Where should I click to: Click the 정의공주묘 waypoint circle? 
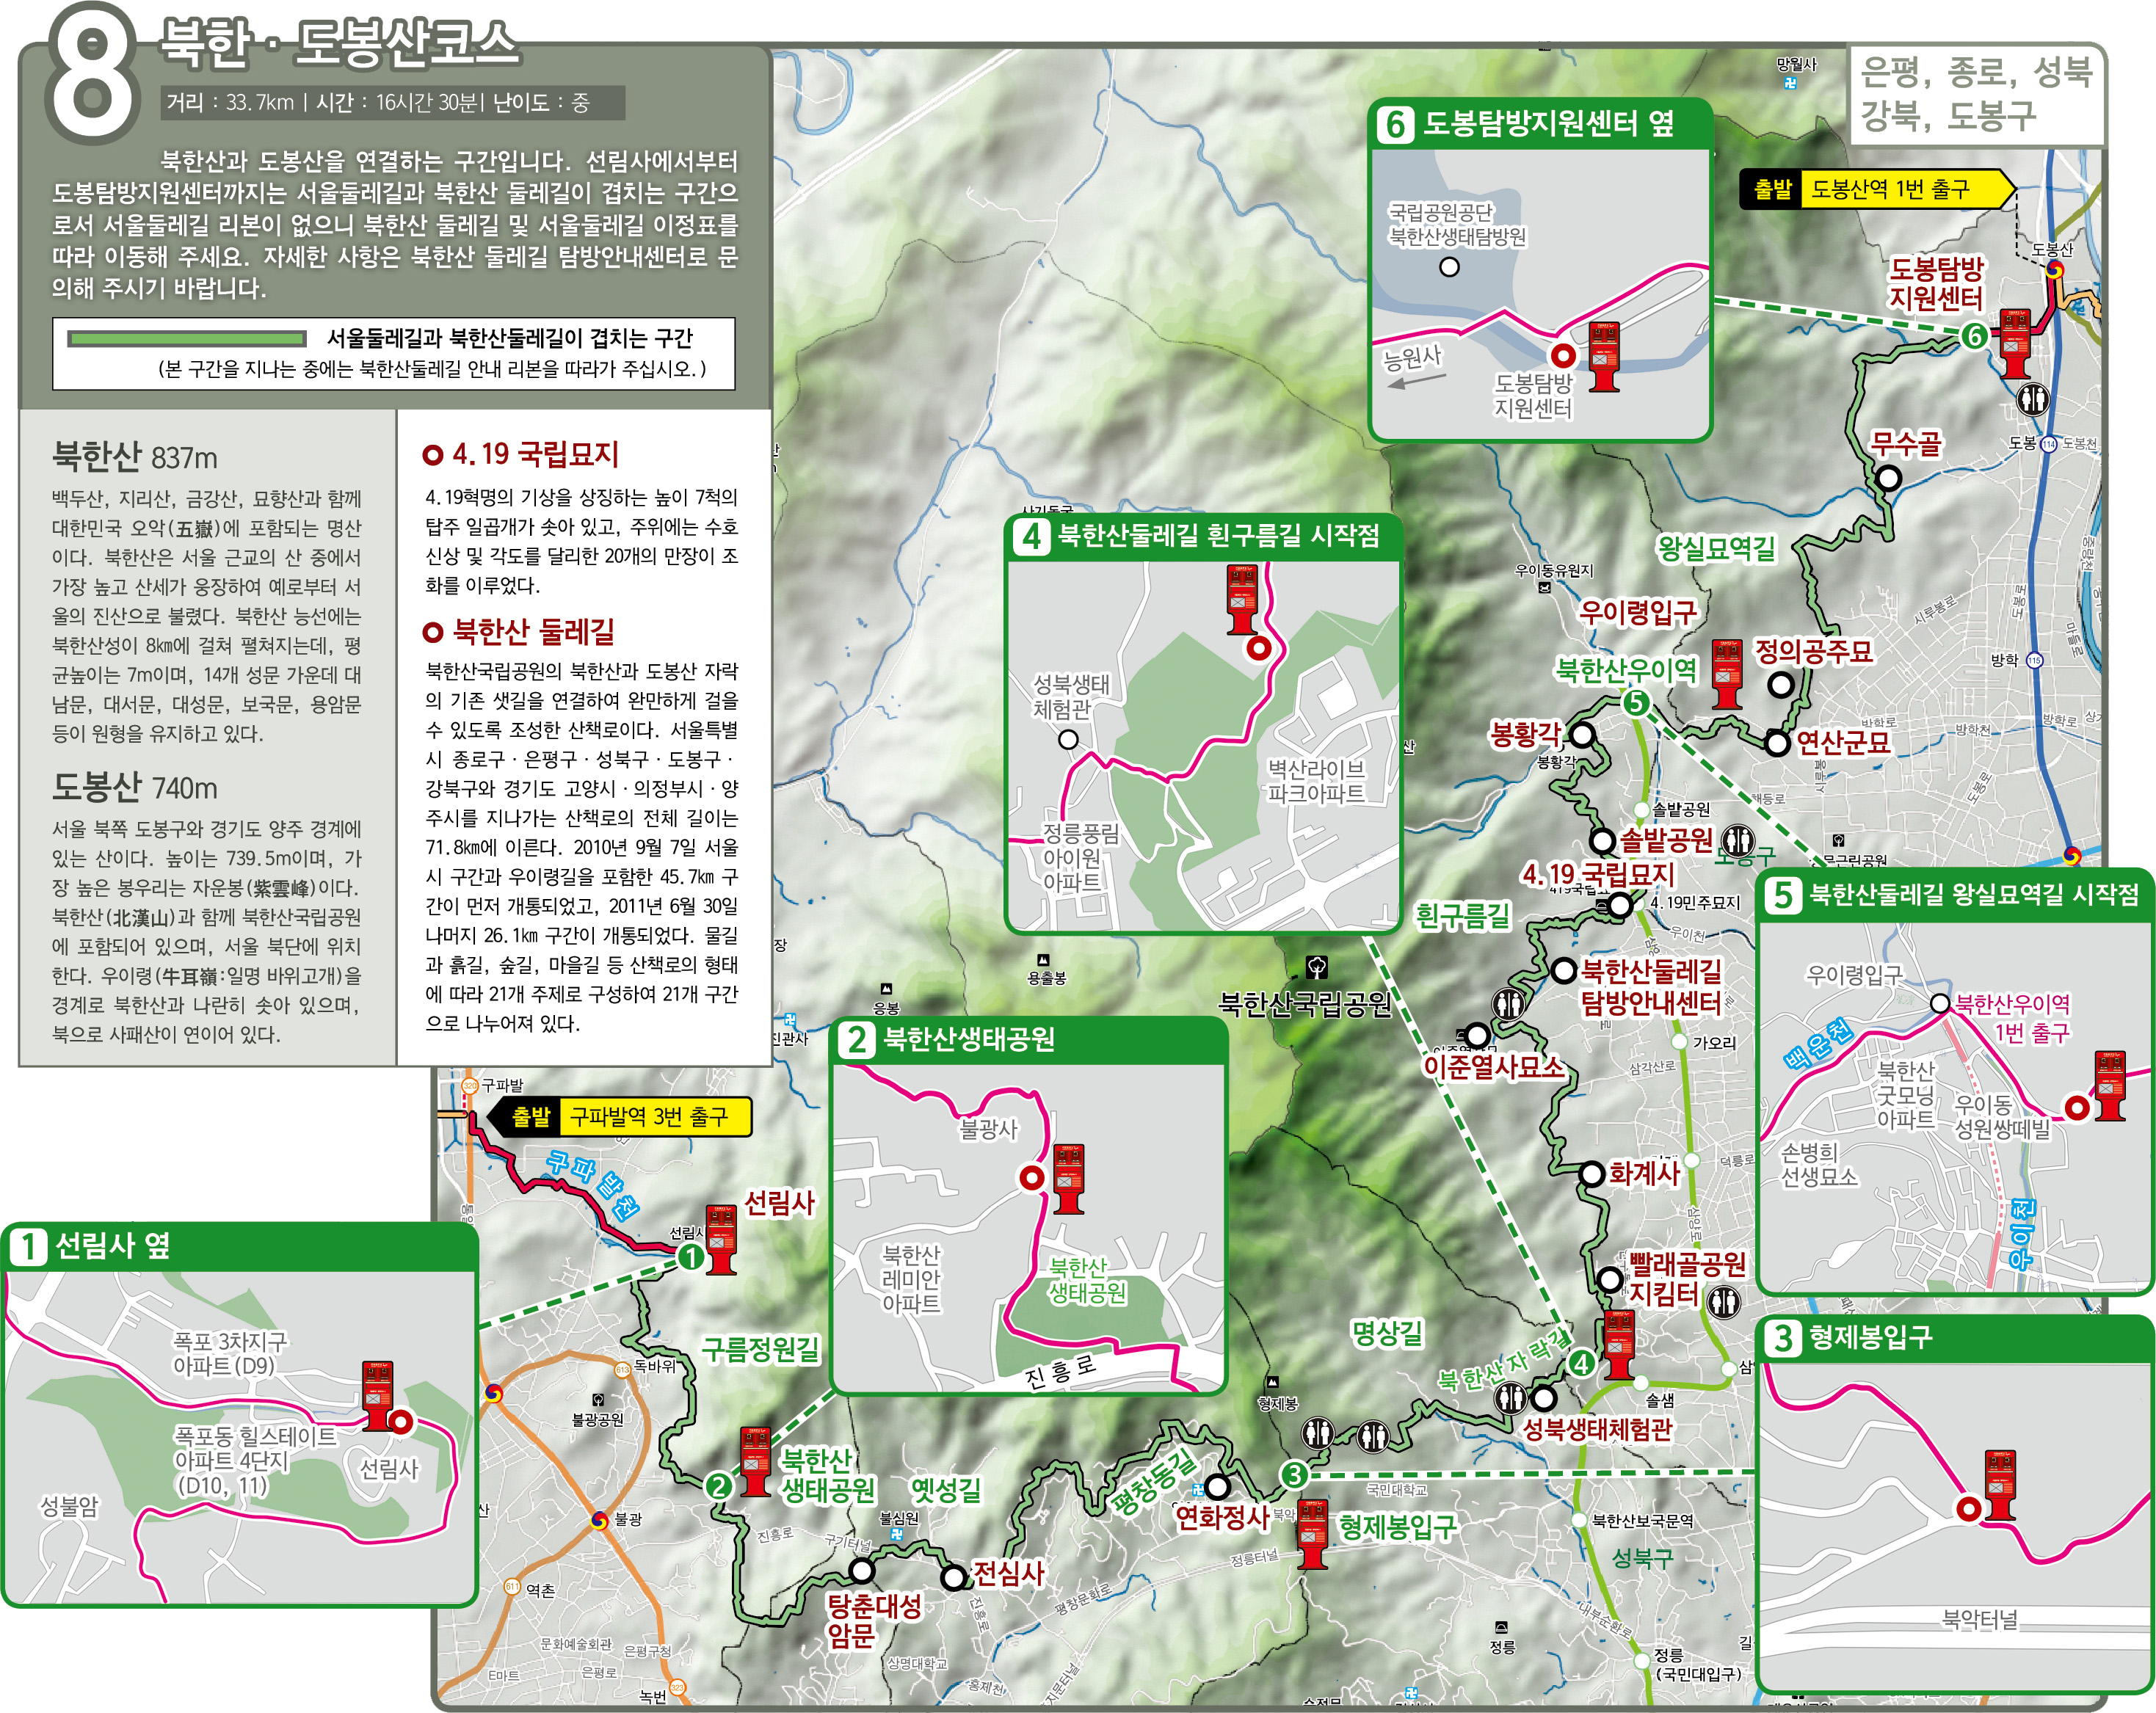click(1781, 685)
